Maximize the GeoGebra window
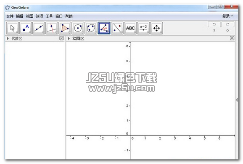This screenshot has width=243, height=164. coord(220,6)
